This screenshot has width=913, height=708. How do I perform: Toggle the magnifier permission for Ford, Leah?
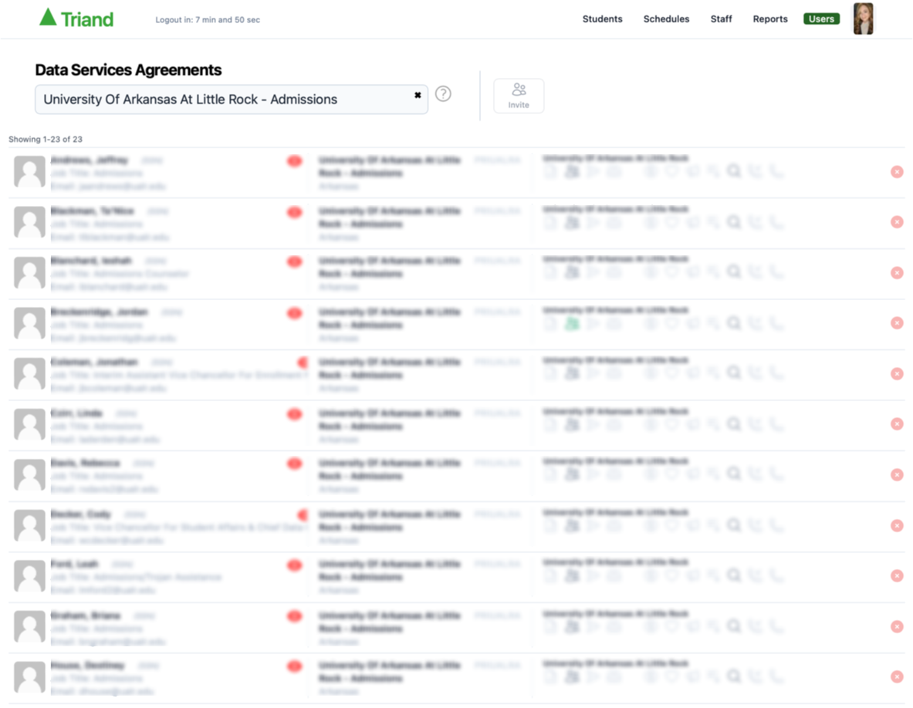pos(734,576)
